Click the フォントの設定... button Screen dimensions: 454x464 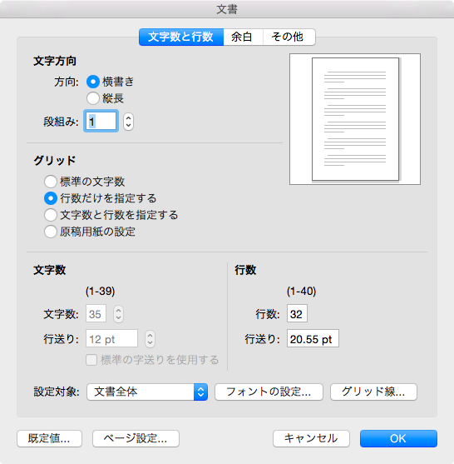pos(269,392)
